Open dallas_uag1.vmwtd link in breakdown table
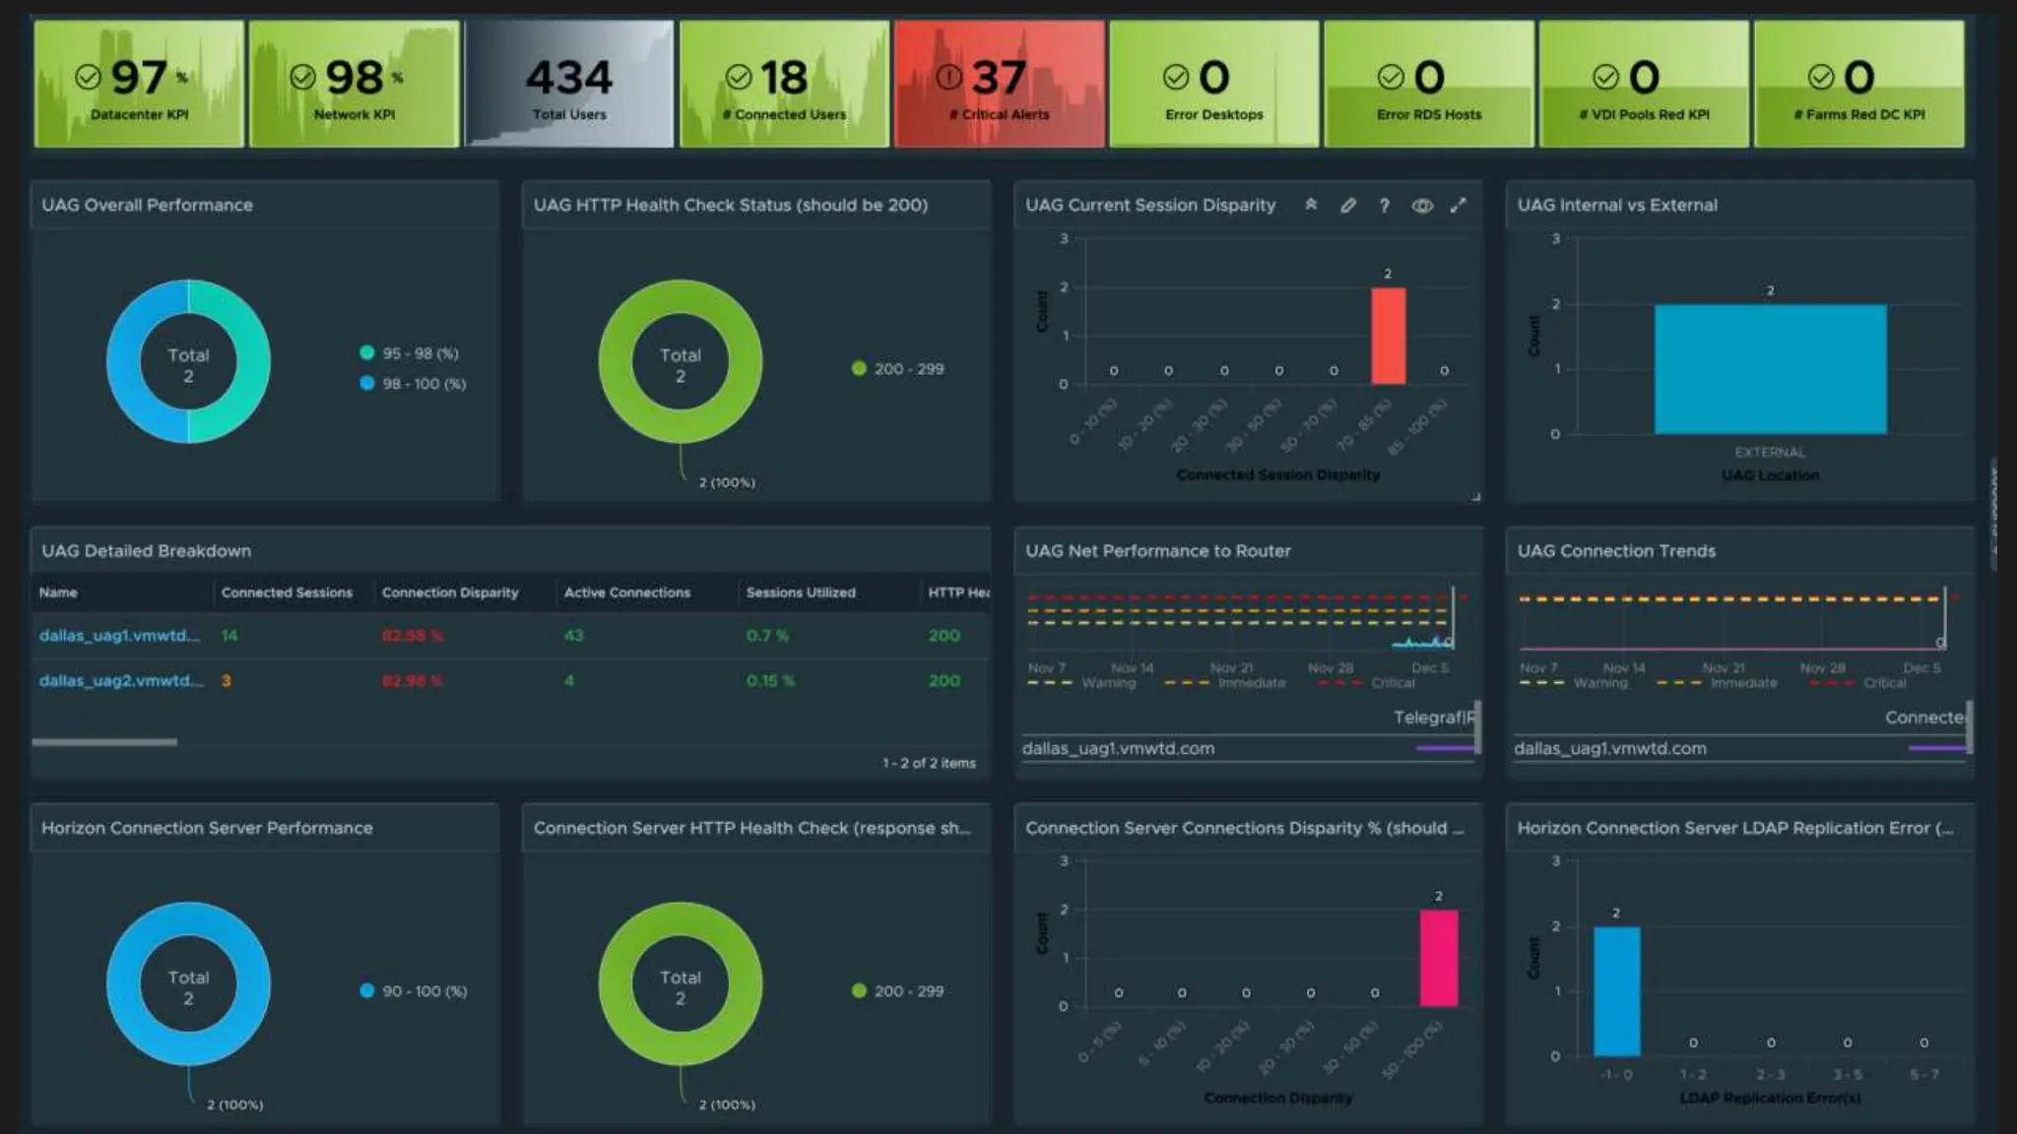The image size is (2017, 1134). (x=119, y=636)
